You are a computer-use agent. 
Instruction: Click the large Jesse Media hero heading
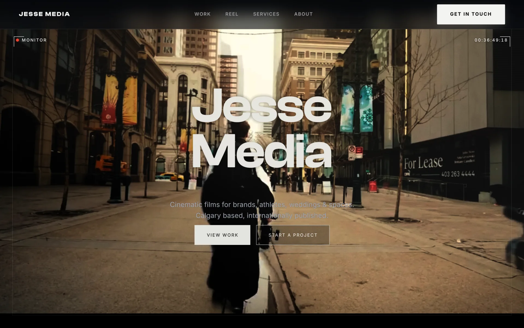coord(262,128)
